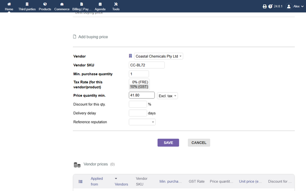Click the Price quantity min. field with 41.80
The width and height of the screenshot is (306, 191).
[x=142, y=95]
